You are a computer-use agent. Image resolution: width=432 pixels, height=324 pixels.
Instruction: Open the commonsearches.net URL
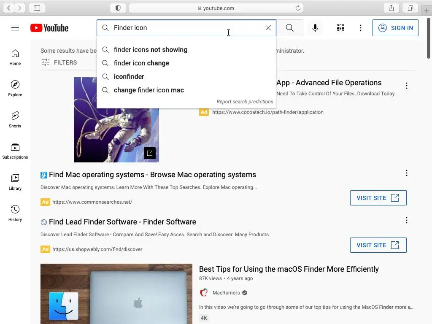92,202
